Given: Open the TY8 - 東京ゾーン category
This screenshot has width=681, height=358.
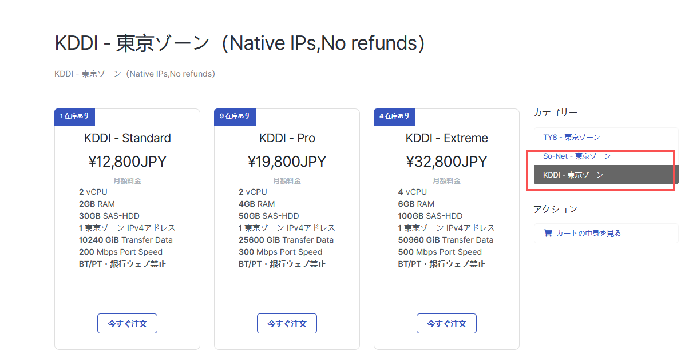Looking at the screenshot, I should [572, 137].
